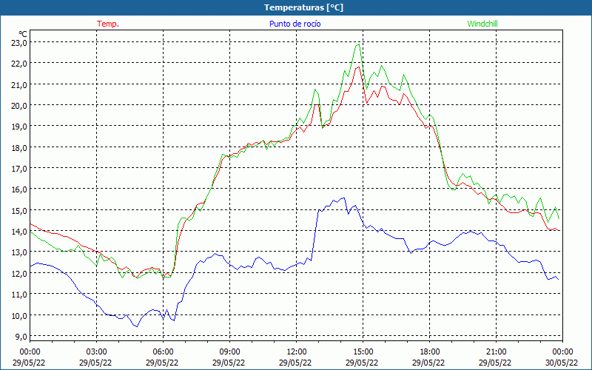The height and width of the screenshot is (370, 592).
Task: Click the 09:00 time axis label
Action: [229, 352]
